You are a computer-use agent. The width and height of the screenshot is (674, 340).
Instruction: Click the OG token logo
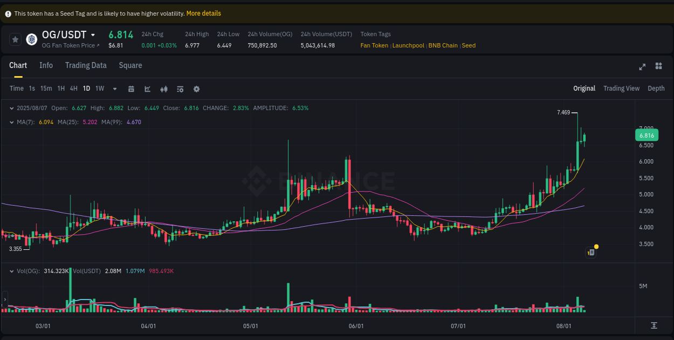click(31, 39)
